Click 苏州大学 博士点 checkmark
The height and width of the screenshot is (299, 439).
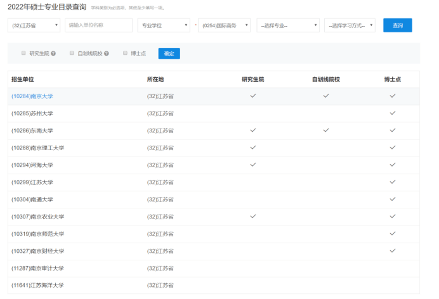coord(393,113)
